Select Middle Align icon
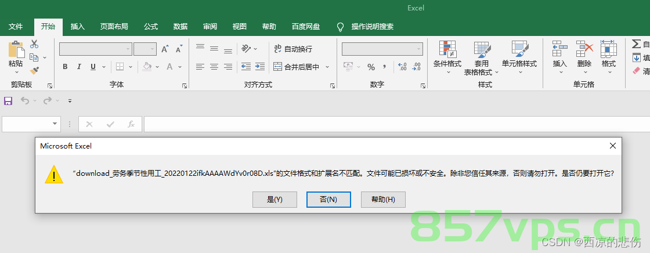The image size is (650, 253). (x=214, y=48)
